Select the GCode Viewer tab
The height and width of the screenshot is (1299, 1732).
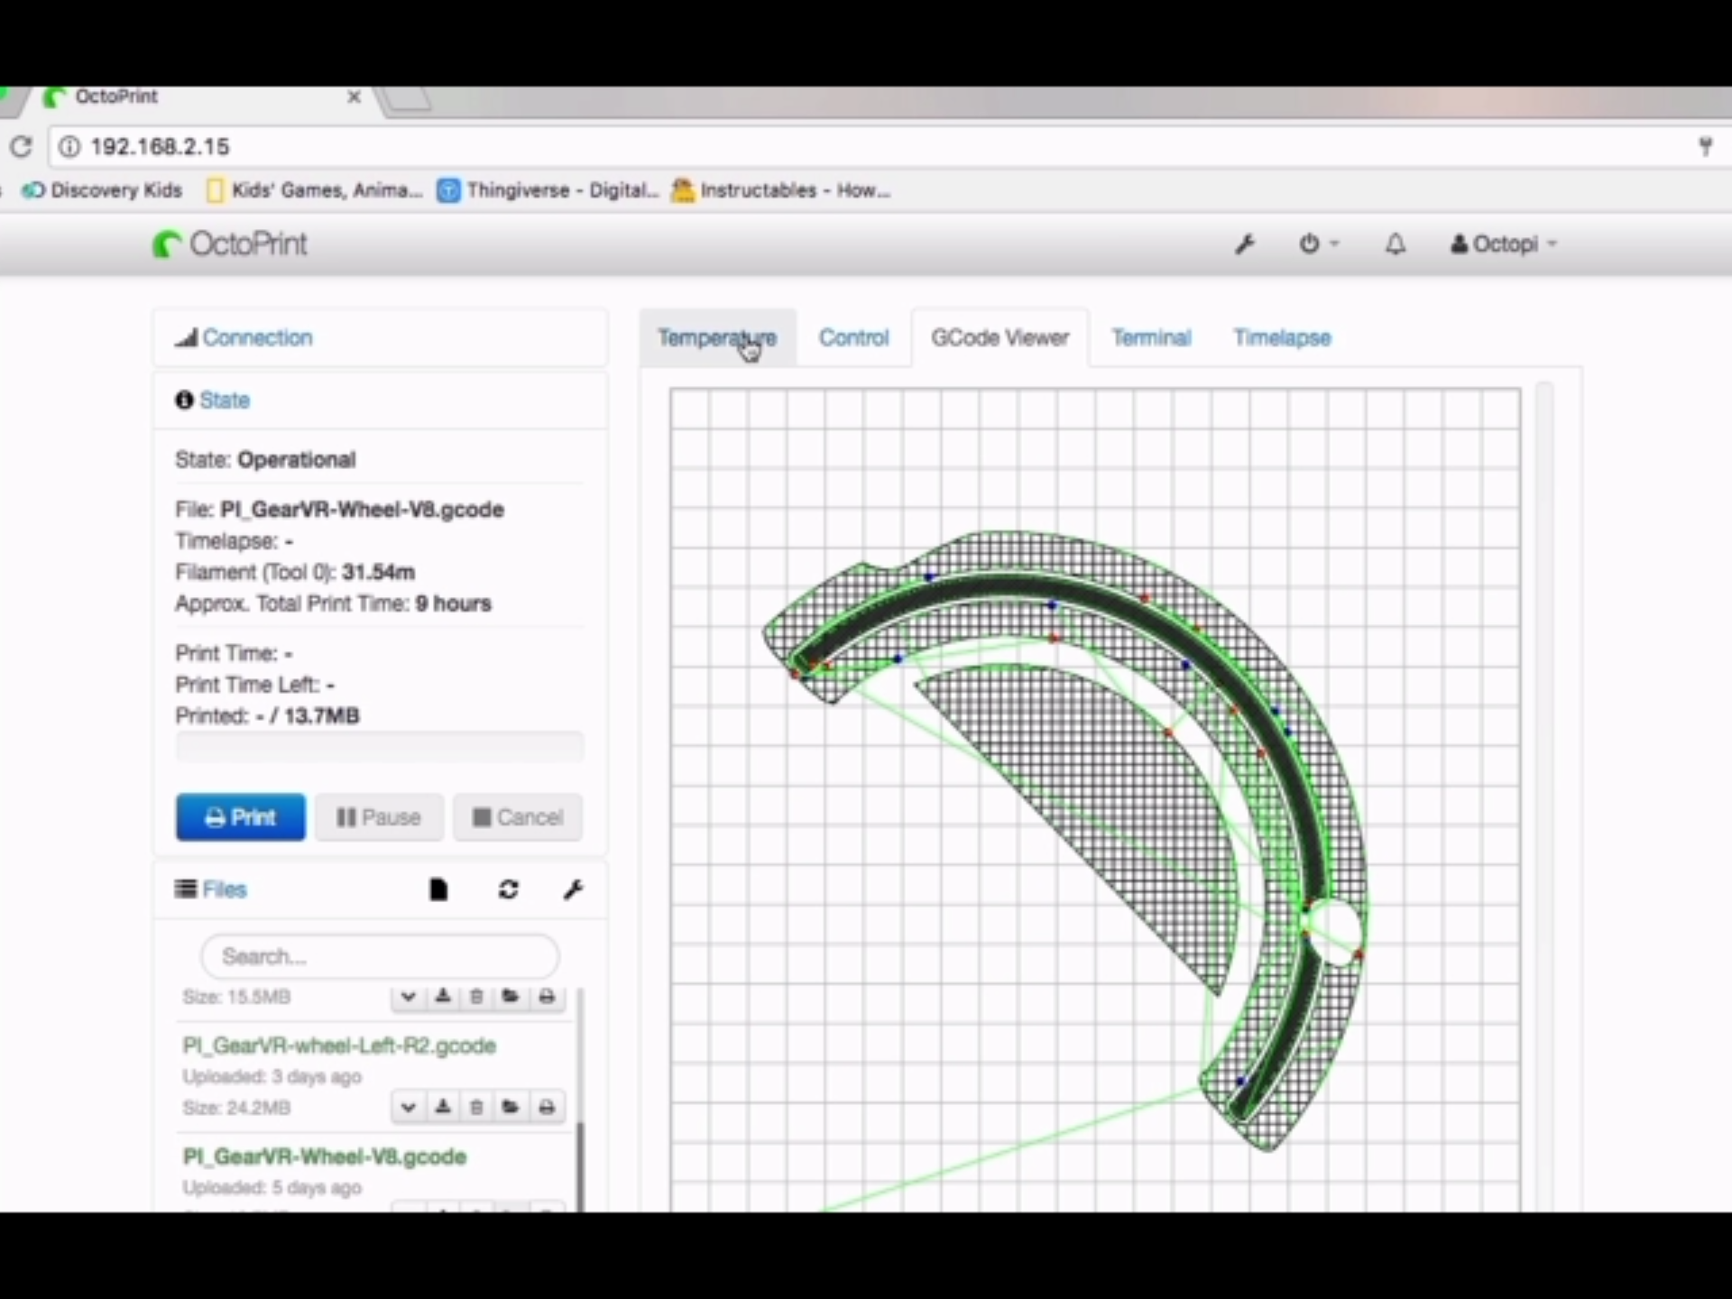point(1000,337)
